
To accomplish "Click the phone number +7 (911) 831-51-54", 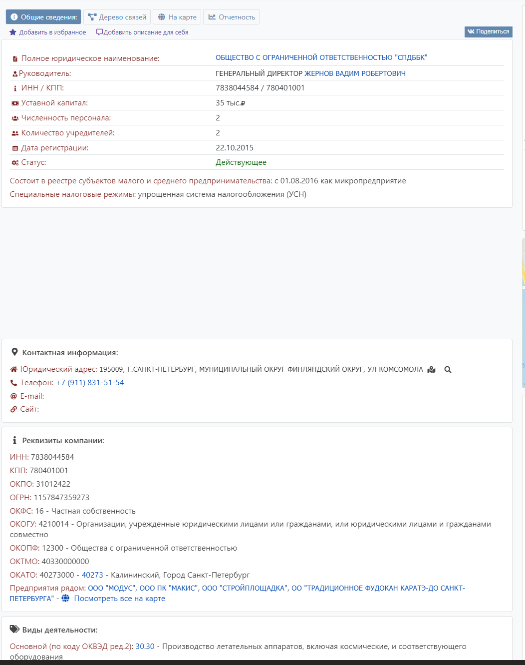I will click(90, 383).
